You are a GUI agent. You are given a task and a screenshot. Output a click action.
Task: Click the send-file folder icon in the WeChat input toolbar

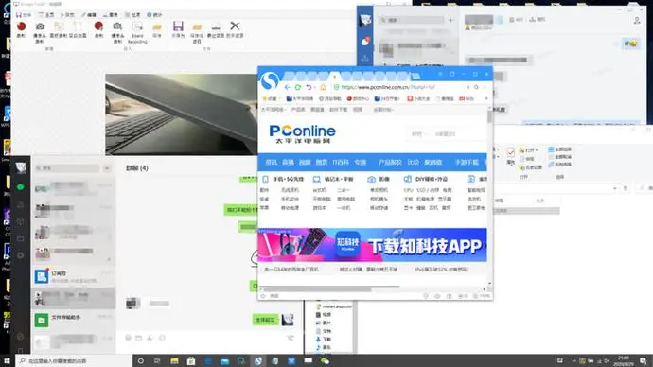pyautogui.click(x=139, y=338)
